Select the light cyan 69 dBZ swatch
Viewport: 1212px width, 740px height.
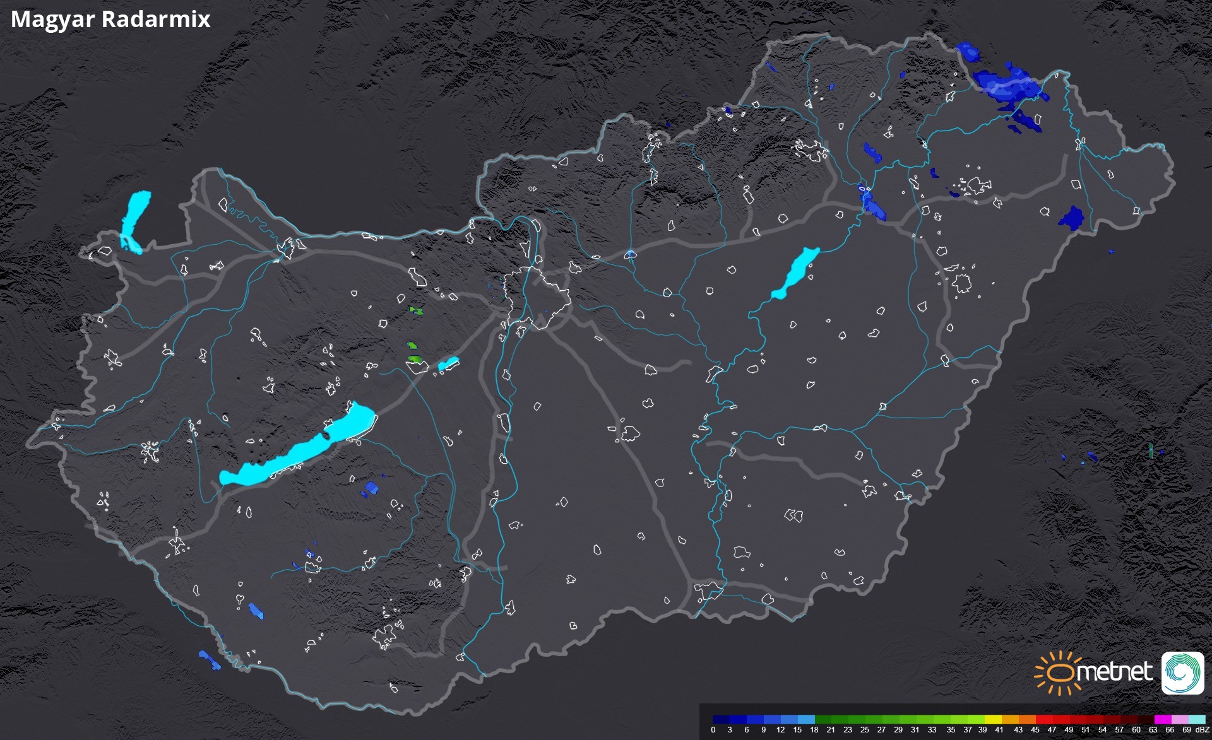point(1196,719)
